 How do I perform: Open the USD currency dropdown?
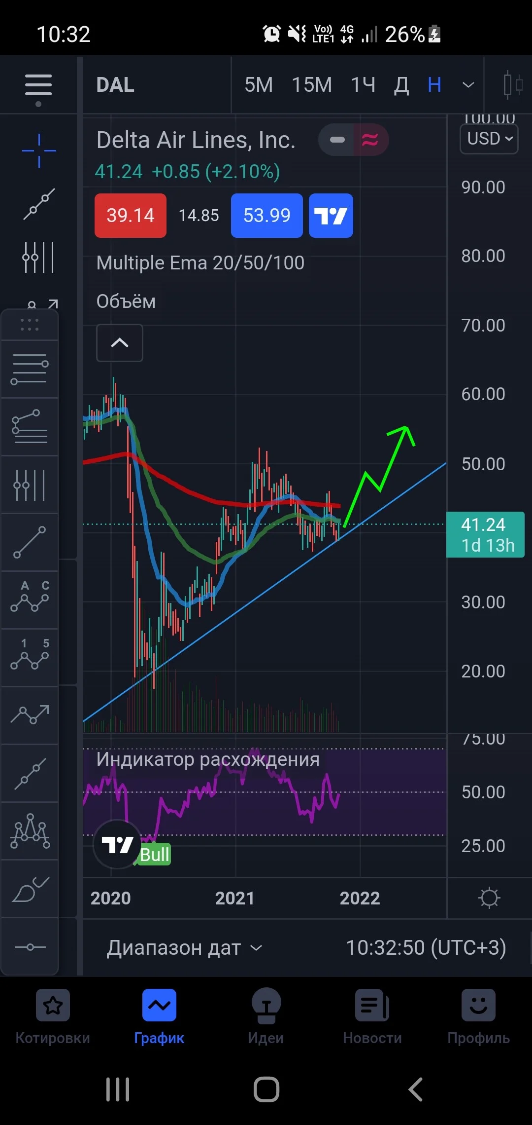[489, 139]
